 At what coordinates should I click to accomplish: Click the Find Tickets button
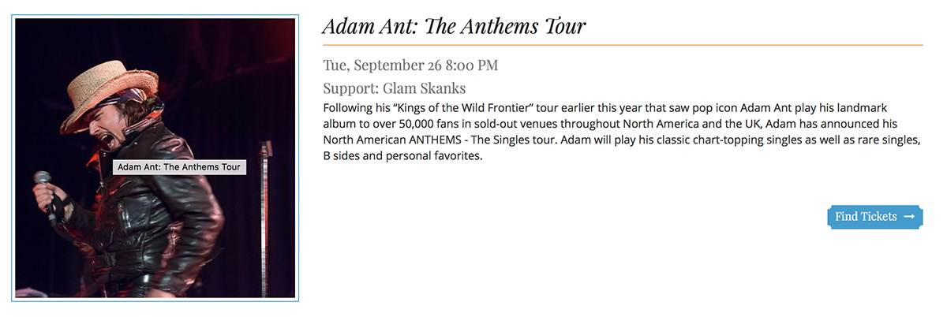pos(874,217)
